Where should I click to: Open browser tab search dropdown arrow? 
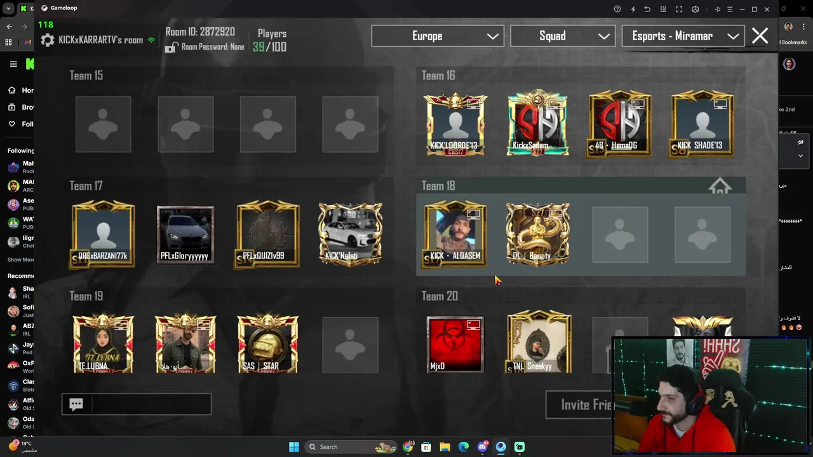pyautogui.click(x=8, y=8)
